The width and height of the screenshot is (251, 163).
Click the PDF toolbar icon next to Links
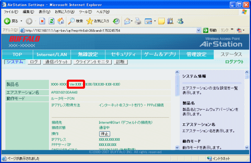(x=239, y=30)
